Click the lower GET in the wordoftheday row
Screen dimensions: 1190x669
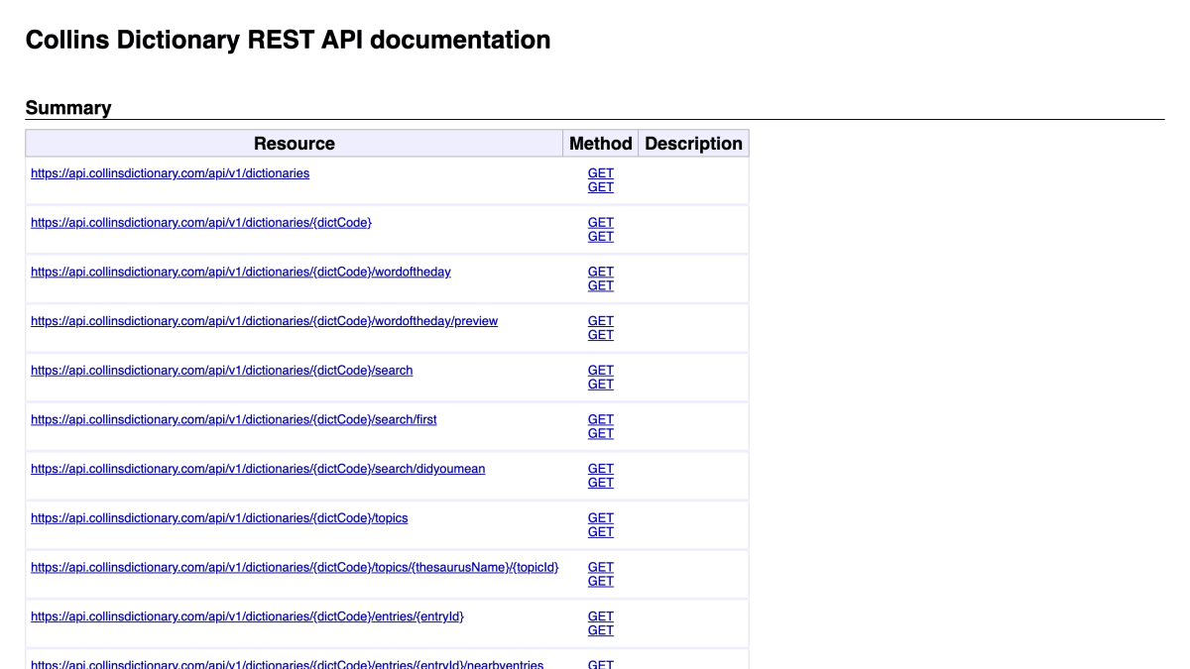pos(601,285)
